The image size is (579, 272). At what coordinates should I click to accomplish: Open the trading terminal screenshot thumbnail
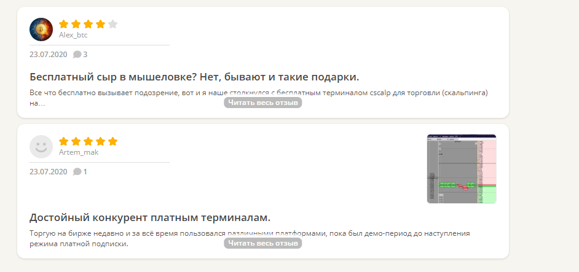pyautogui.click(x=462, y=169)
